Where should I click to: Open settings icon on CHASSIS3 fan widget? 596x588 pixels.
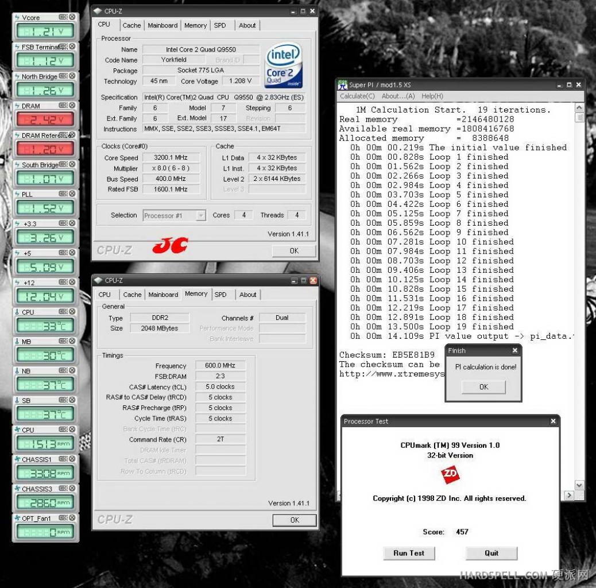63,489
